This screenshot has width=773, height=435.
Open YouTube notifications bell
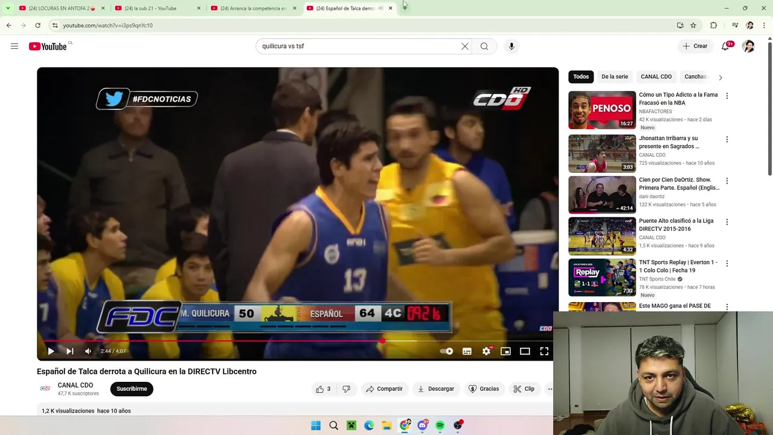click(x=725, y=46)
